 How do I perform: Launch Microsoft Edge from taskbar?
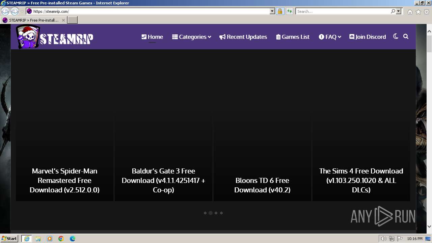pyautogui.click(x=73, y=239)
